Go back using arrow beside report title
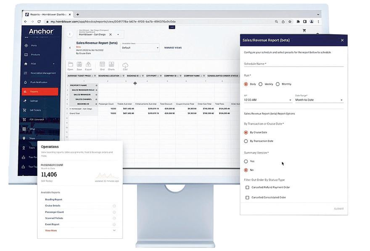Viewport: 370px width, 251px height. coord(70,48)
